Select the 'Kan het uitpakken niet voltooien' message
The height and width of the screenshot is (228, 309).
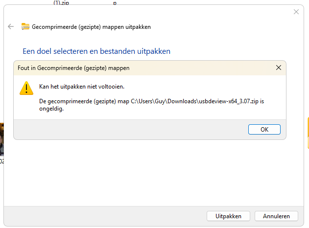(x=82, y=87)
